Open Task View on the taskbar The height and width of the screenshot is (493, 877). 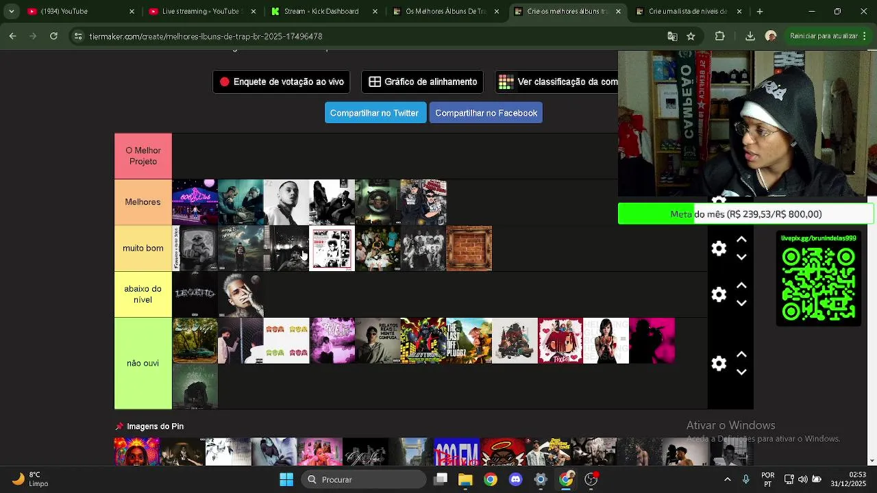pyautogui.click(x=441, y=479)
